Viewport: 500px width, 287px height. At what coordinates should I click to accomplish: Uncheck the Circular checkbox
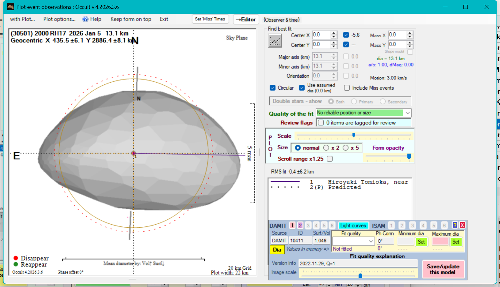click(x=273, y=88)
